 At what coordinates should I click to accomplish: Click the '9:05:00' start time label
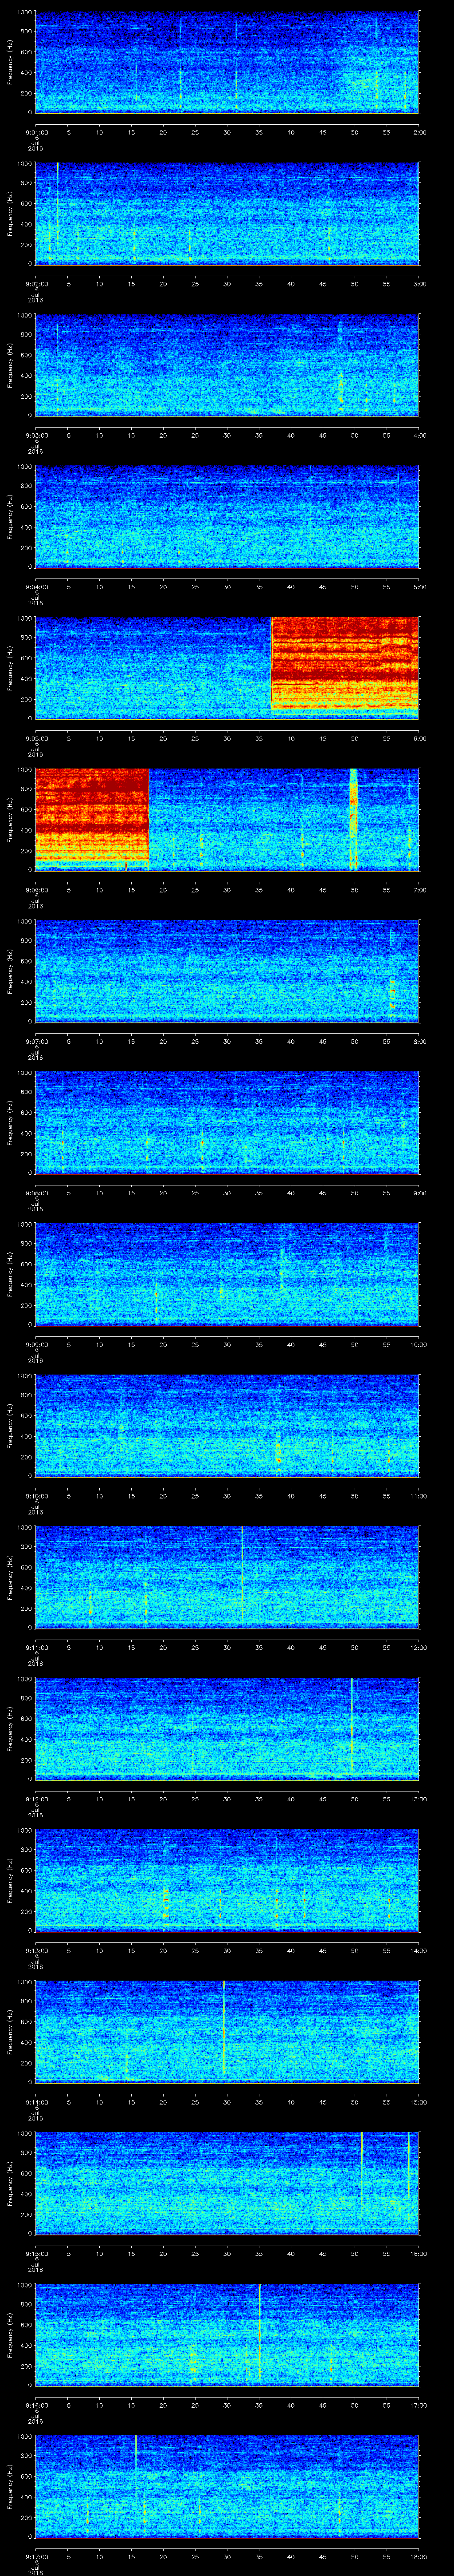36,738
